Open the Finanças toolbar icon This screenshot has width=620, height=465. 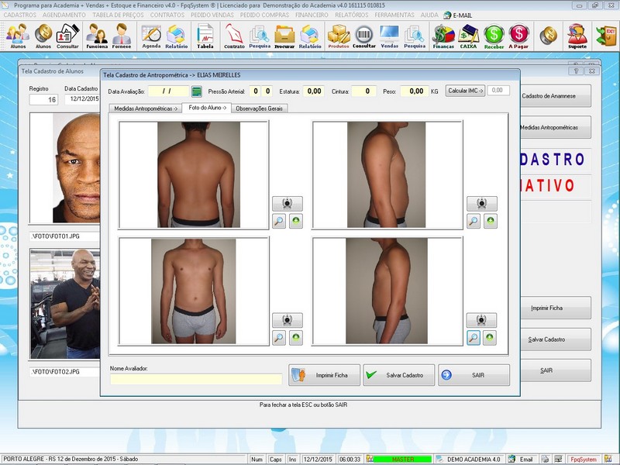click(443, 36)
